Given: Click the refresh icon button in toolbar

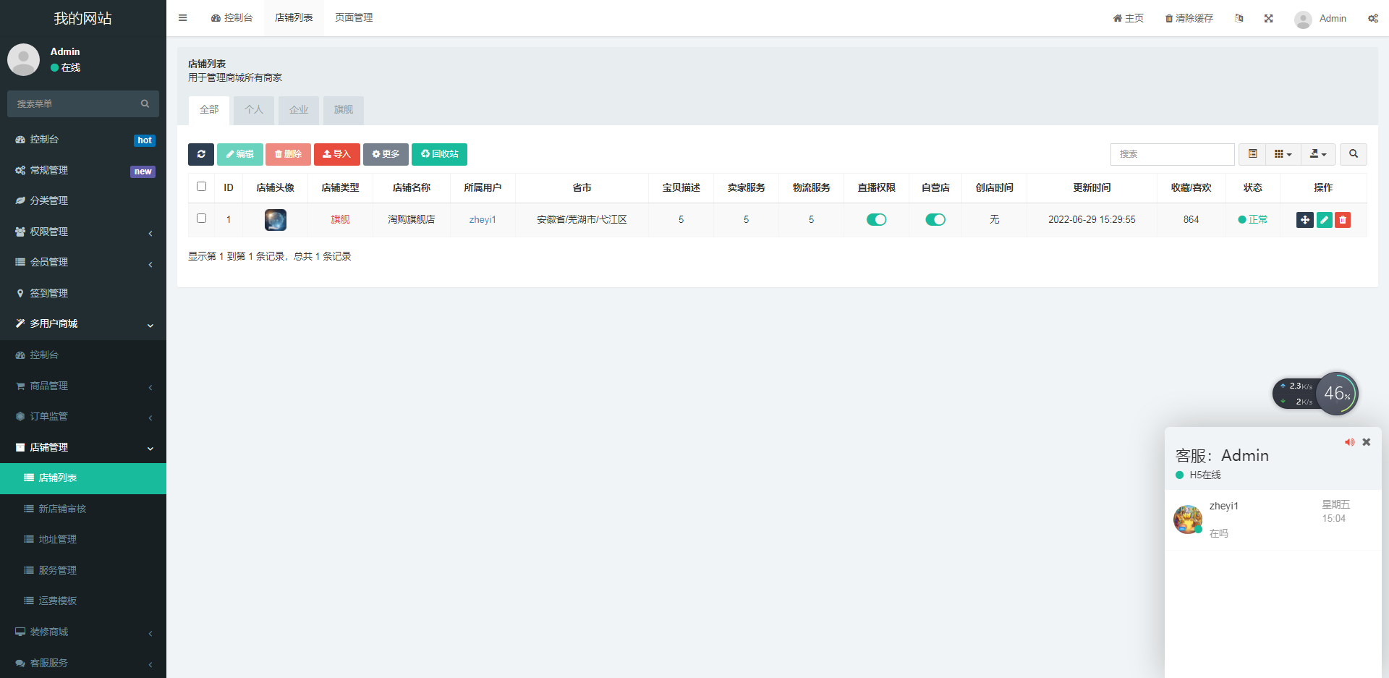Looking at the screenshot, I should pos(200,154).
